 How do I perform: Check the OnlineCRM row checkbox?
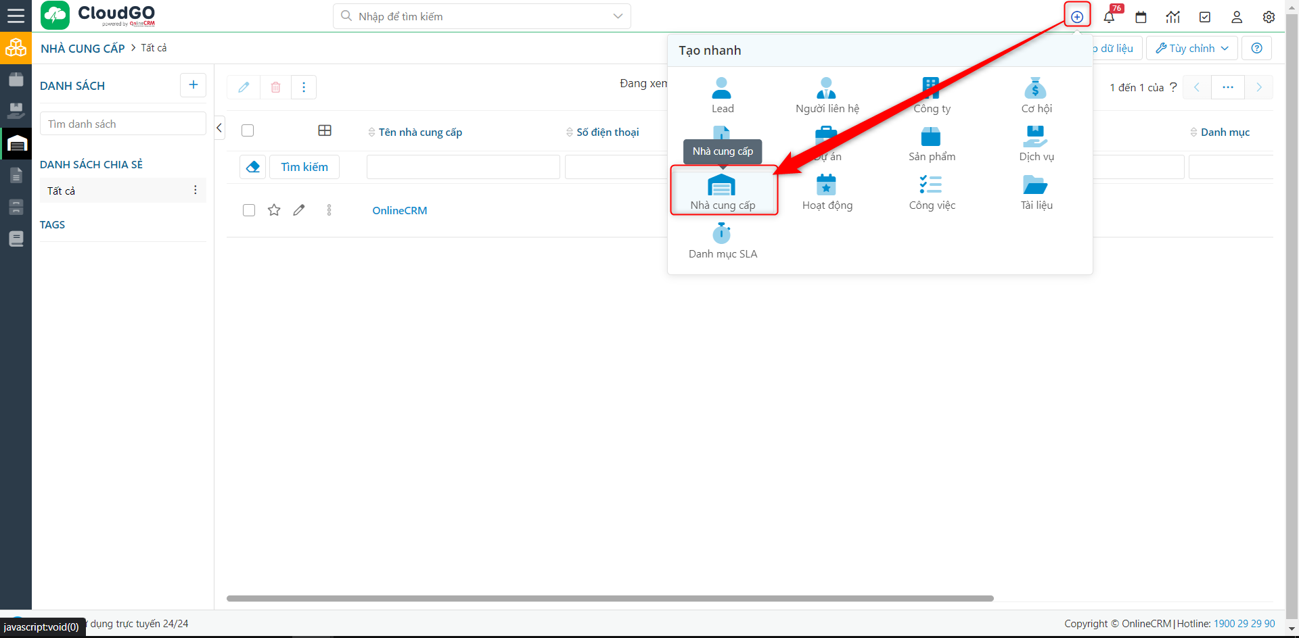tap(249, 210)
